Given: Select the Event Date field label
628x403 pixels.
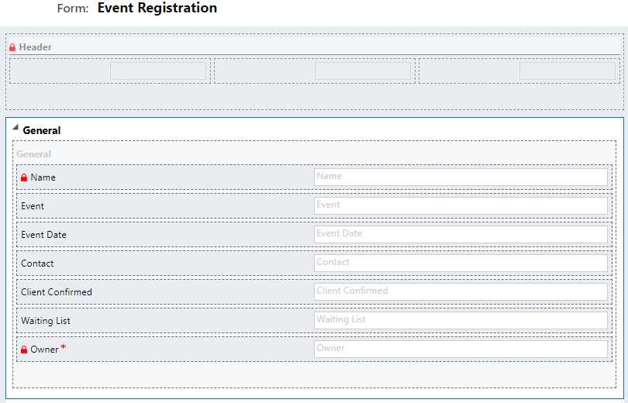Looking at the screenshot, I should (x=43, y=235).
